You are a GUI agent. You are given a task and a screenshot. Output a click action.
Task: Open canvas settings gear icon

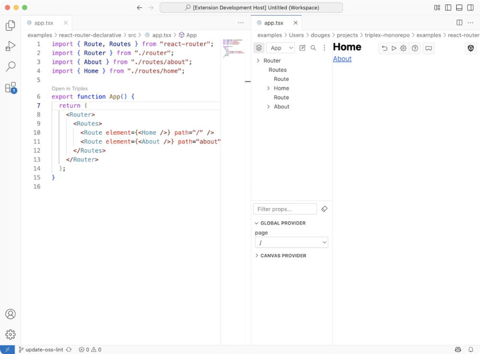click(x=404, y=48)
